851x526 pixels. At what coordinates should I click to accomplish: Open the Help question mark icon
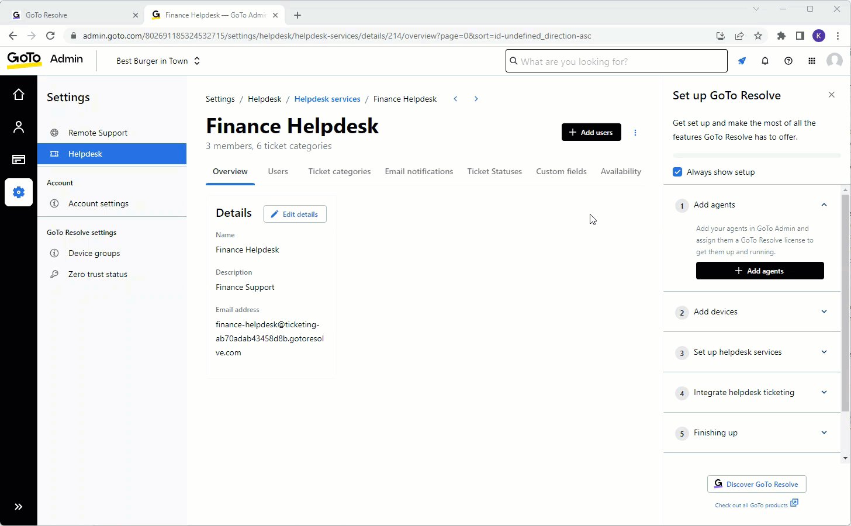tap(788, 61)
